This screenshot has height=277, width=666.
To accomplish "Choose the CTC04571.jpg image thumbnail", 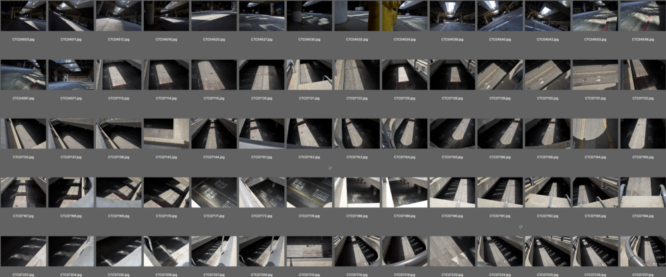I will coord(71,74).
